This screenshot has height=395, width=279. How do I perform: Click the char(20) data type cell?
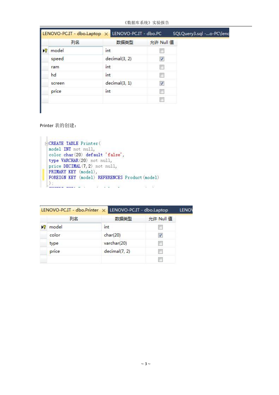[124, 235]
